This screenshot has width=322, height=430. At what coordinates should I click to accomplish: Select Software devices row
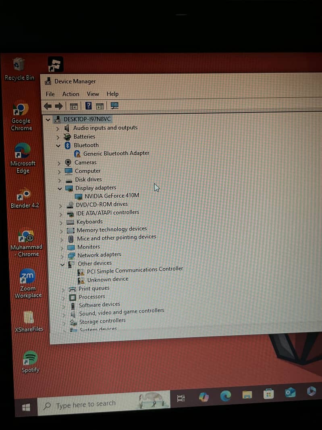95,305
